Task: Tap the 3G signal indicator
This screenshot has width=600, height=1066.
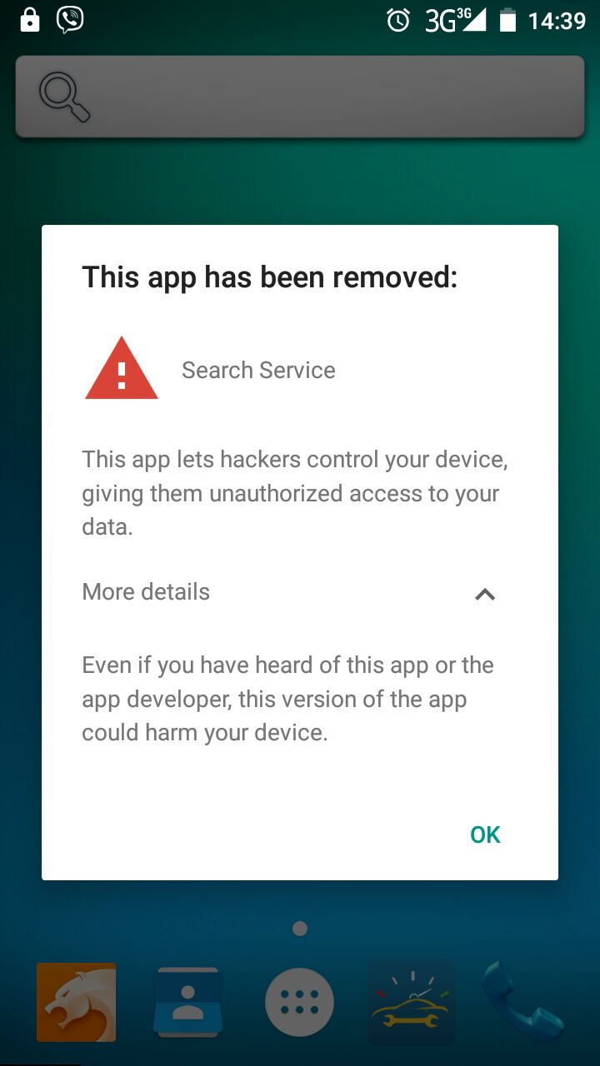Action: point(455,20)
